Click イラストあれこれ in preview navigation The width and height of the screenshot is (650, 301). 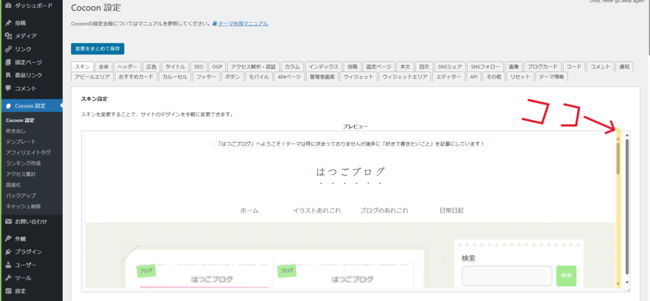coord(317,210)
